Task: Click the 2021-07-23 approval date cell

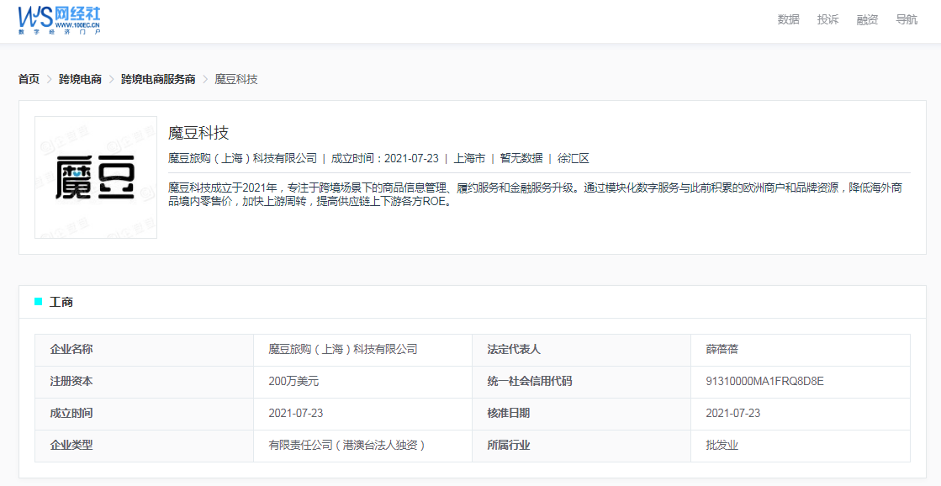Action: pyautogui.click(x=801, y=414)
